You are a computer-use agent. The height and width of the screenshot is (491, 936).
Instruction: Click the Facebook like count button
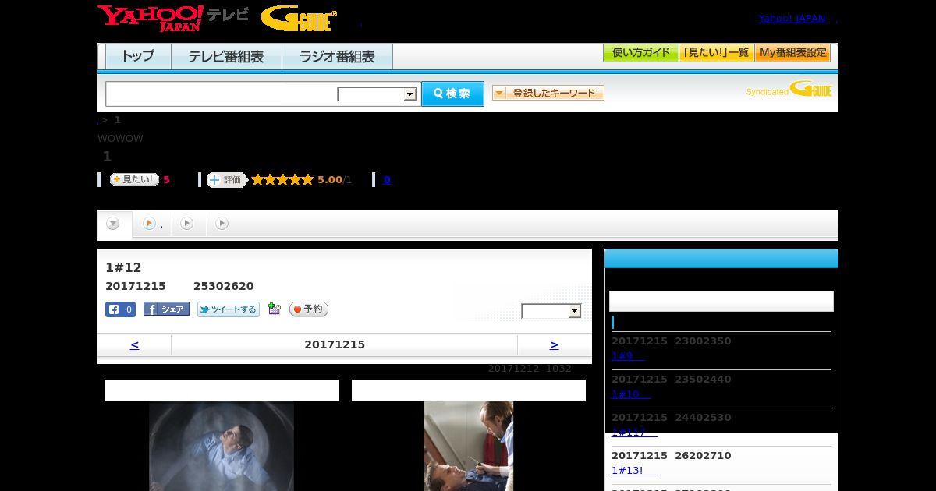pyautogui.click(x=121, y=309)
